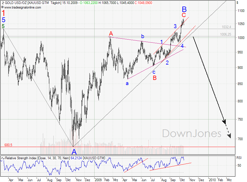
Task: Select the low value L:1045,4000
Action: (x=125, y=3)
